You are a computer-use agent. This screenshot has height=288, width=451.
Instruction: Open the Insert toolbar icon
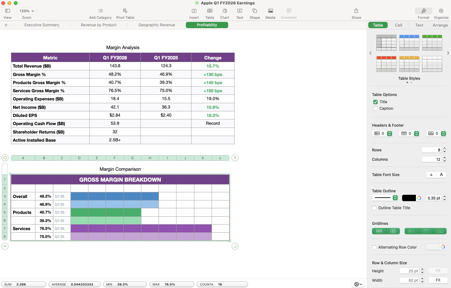[194, 11]
